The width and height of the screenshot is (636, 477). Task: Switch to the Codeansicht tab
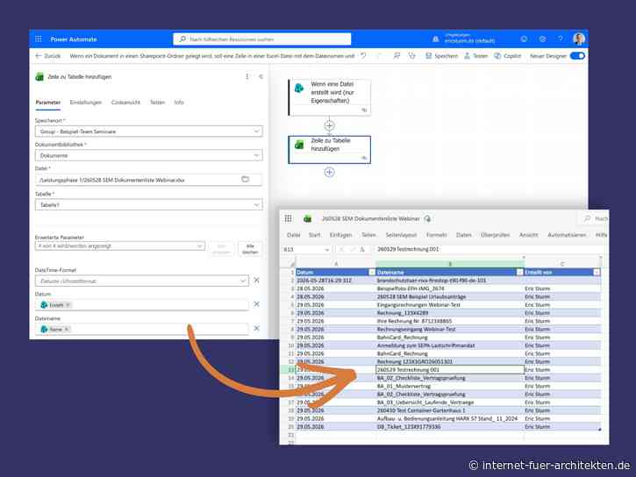pos(125,103)
